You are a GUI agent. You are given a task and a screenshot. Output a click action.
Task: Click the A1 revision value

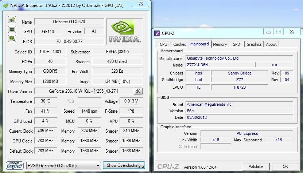94,31
